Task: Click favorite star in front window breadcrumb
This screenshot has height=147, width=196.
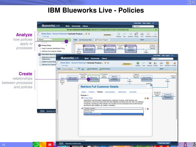Action: pos(105,63)
